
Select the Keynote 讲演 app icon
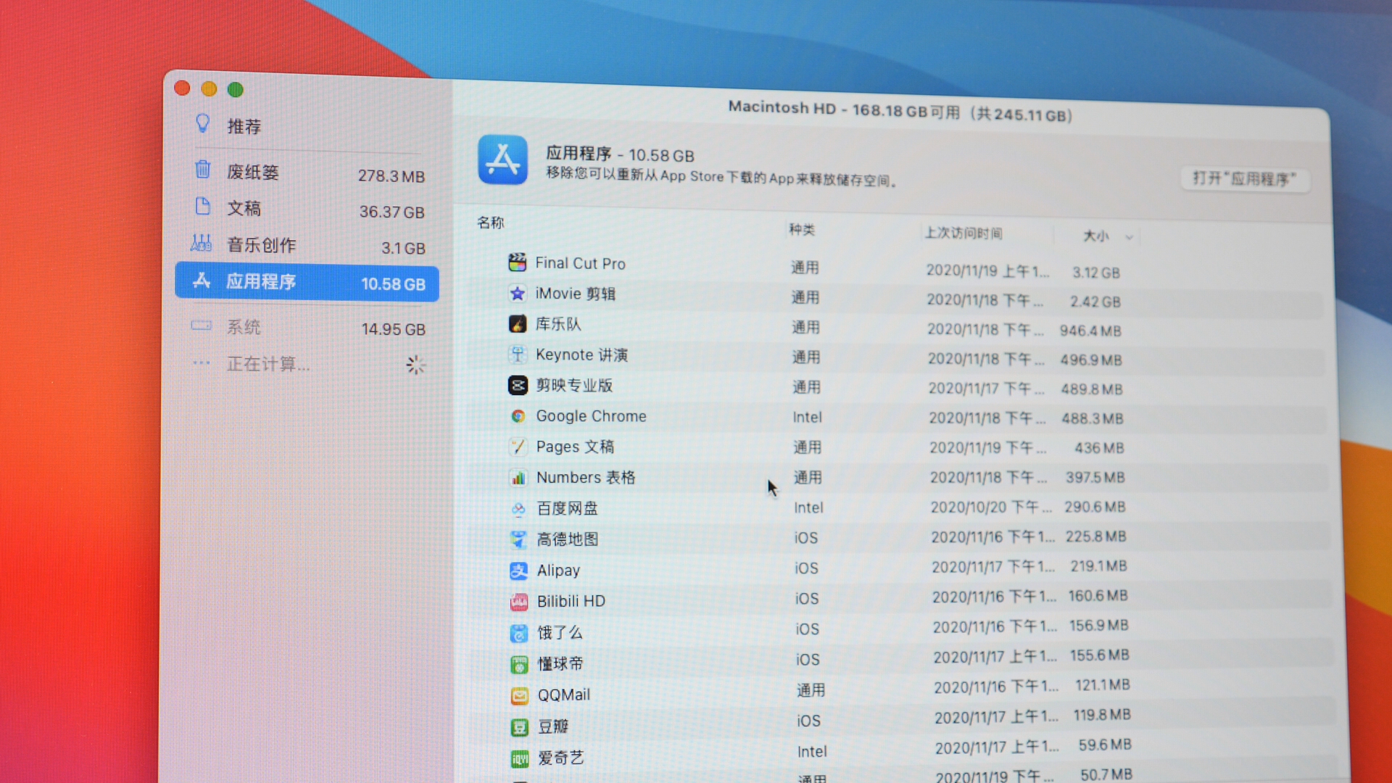point(518,355)
